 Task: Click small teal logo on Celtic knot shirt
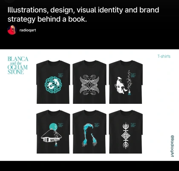(x=61, y=75)
